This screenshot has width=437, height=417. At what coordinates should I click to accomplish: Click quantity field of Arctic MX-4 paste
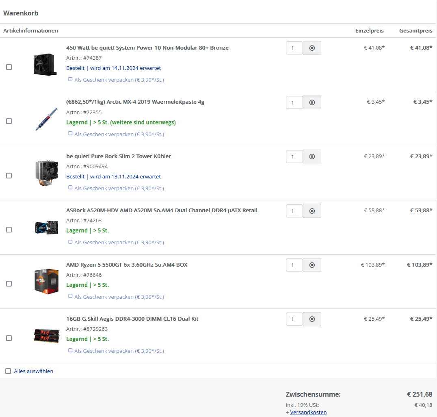pyautogui.click(x=294, y=102)
